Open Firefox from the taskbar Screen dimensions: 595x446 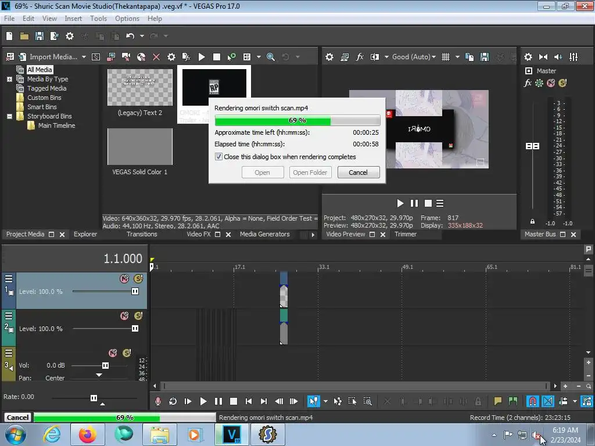point(88,434)
